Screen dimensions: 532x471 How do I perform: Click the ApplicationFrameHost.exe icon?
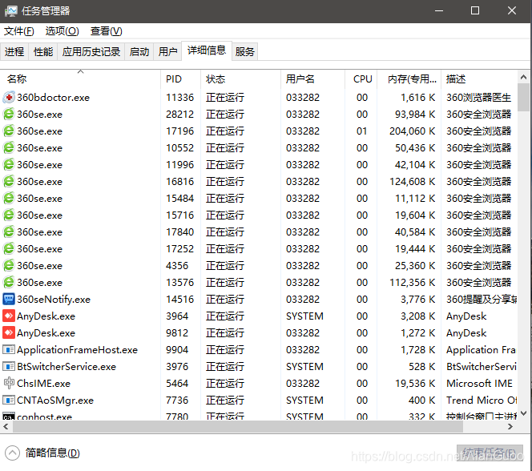point(9,349)
